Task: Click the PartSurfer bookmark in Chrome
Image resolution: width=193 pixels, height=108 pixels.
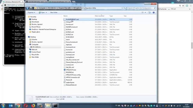Action: 162,9
